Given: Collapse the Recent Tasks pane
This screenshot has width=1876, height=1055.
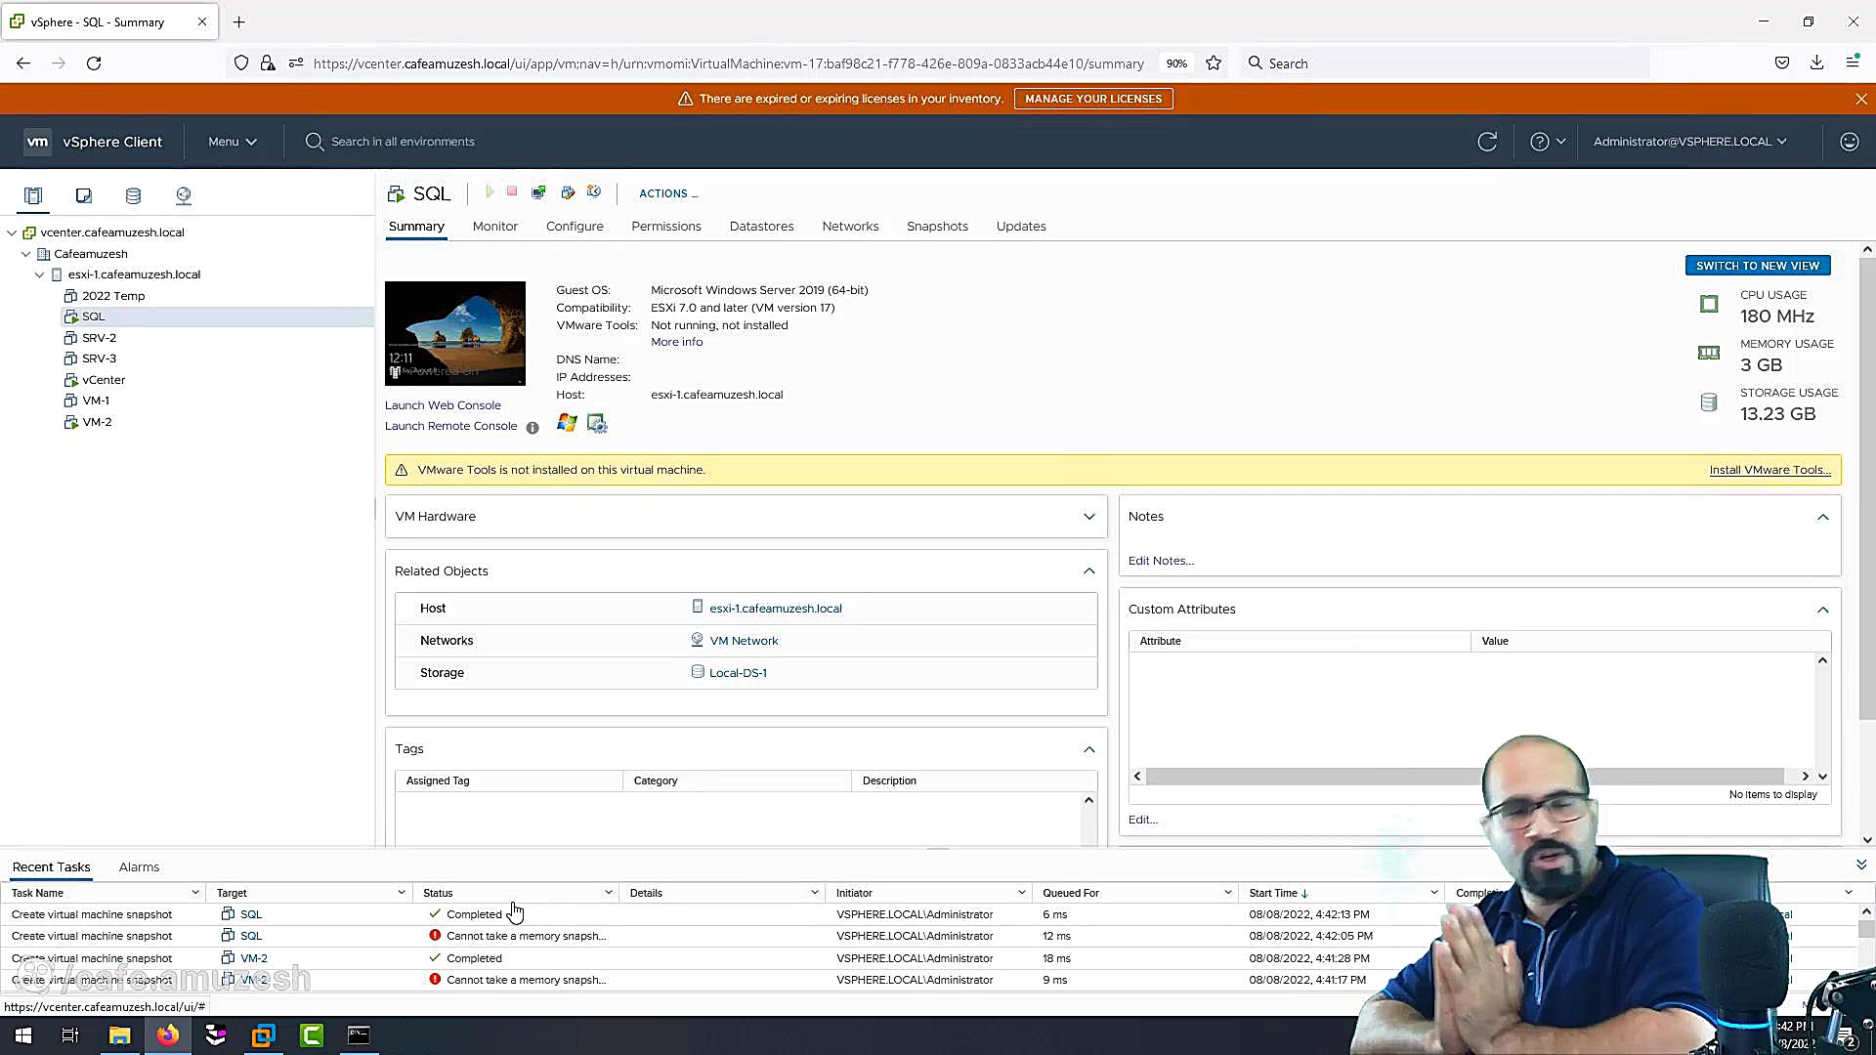Looking at the screenshot, I should click(1861, 865).
